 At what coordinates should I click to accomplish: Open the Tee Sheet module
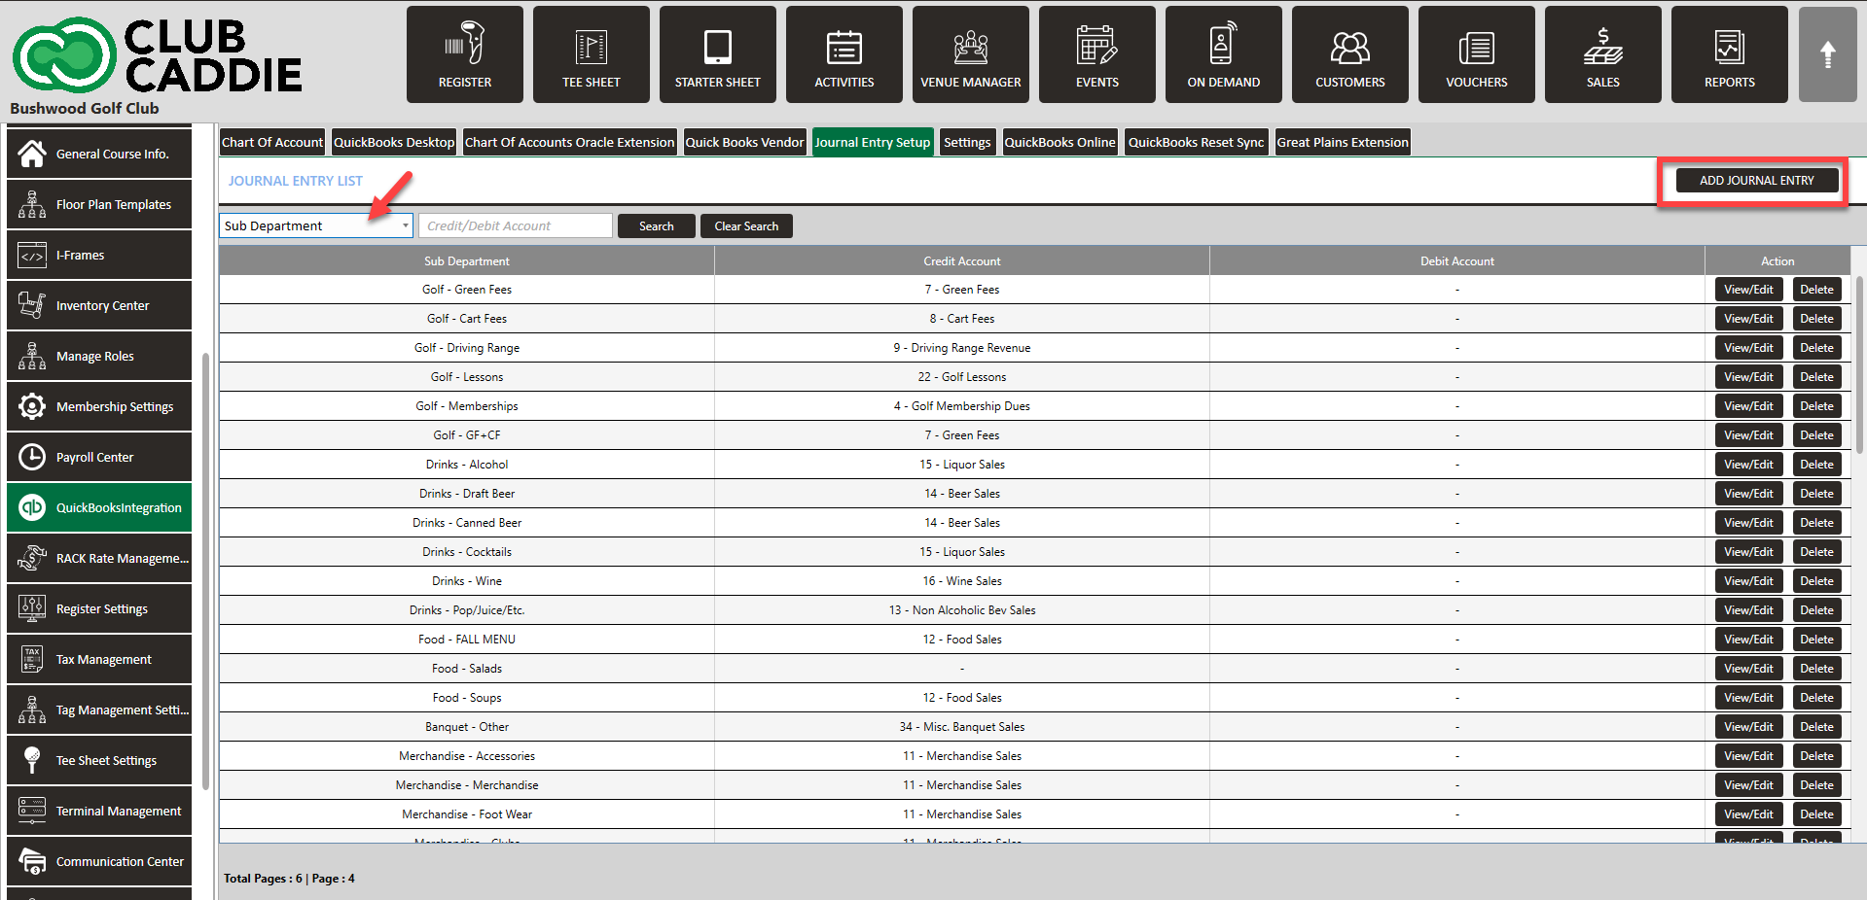(x=591, y=54)
